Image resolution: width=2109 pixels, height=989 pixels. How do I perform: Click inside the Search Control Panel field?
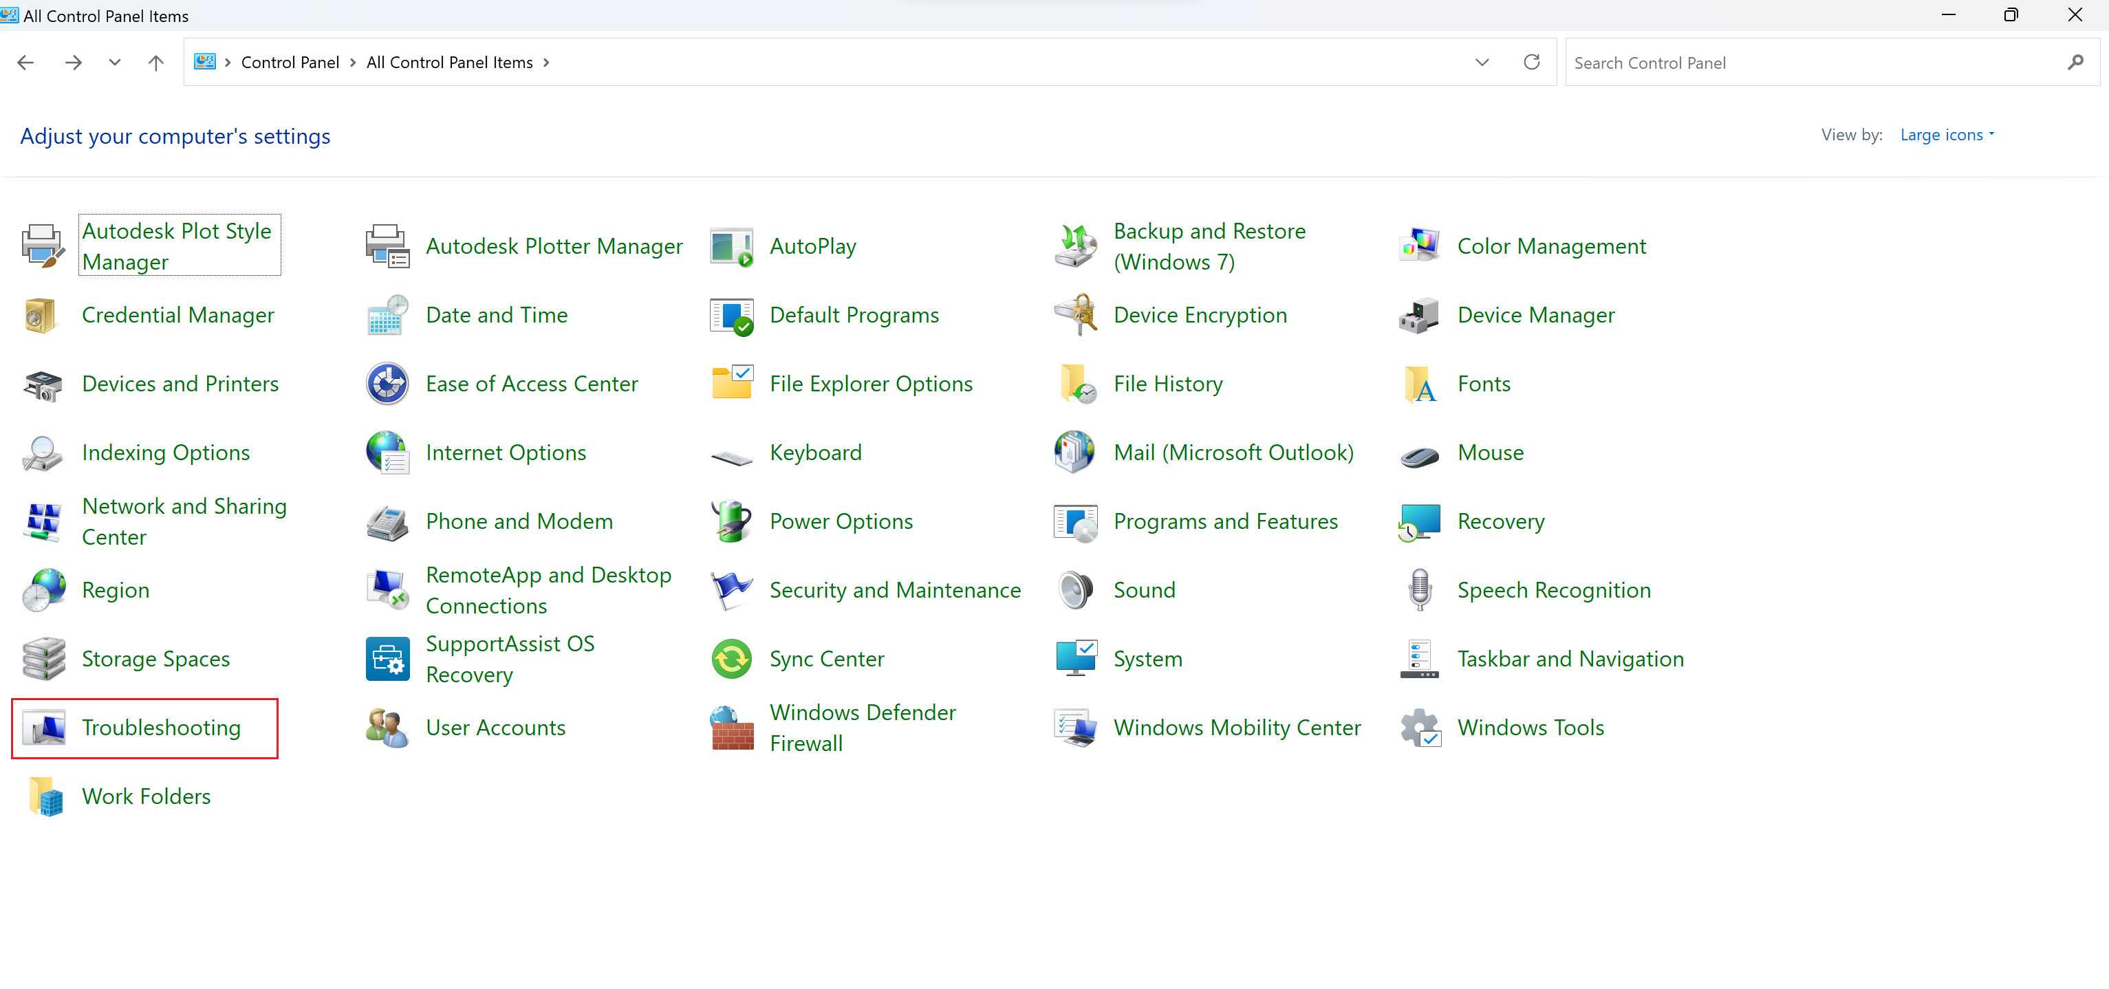coord(1760,61)
